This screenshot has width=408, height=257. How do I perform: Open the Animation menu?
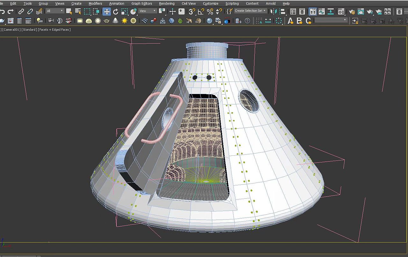click(117, 4)
